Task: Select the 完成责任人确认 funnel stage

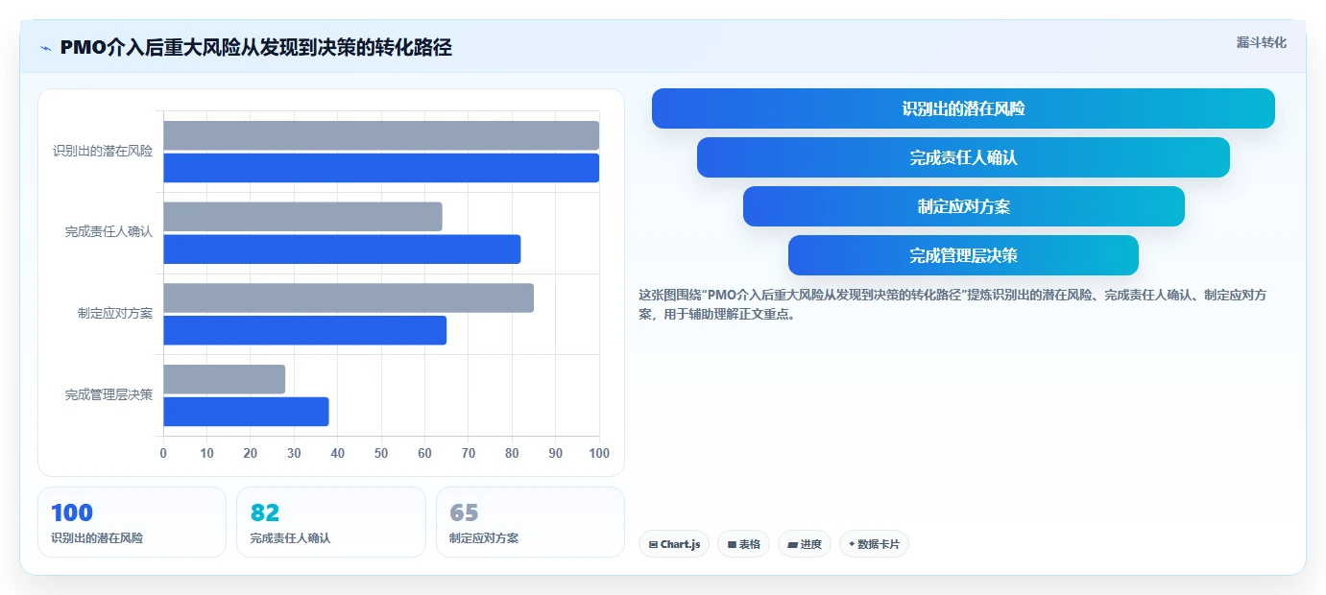Action: tap(963, 157)
